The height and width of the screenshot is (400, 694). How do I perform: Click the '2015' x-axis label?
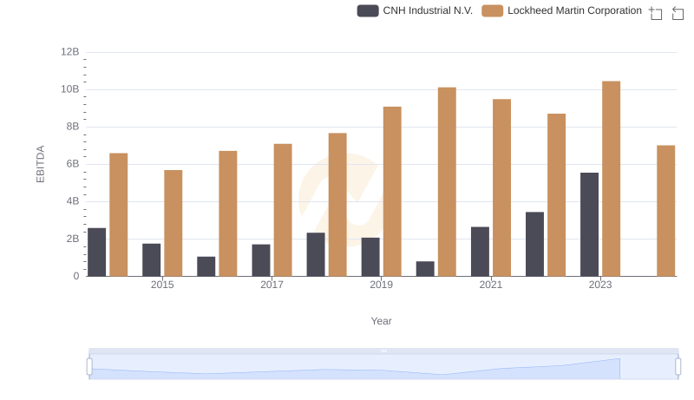point(162,285)
